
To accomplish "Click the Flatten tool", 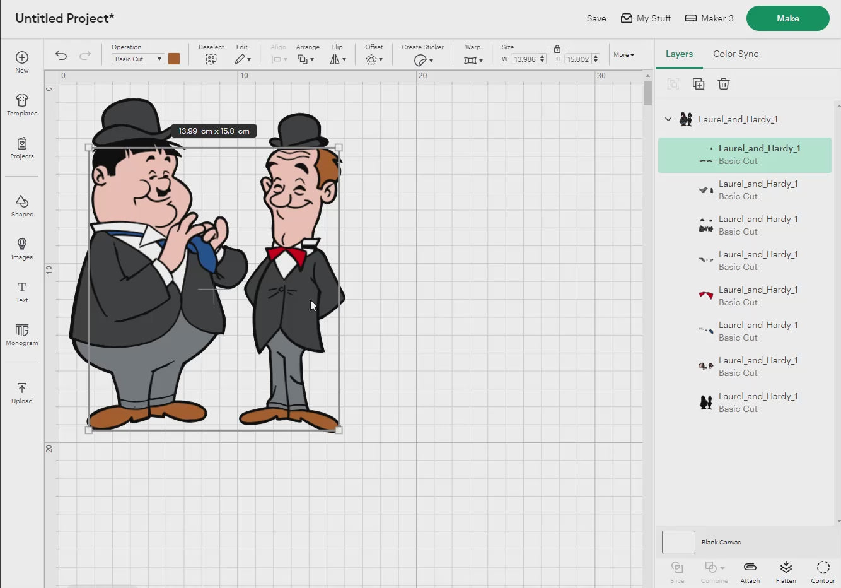I will (786, 572).
